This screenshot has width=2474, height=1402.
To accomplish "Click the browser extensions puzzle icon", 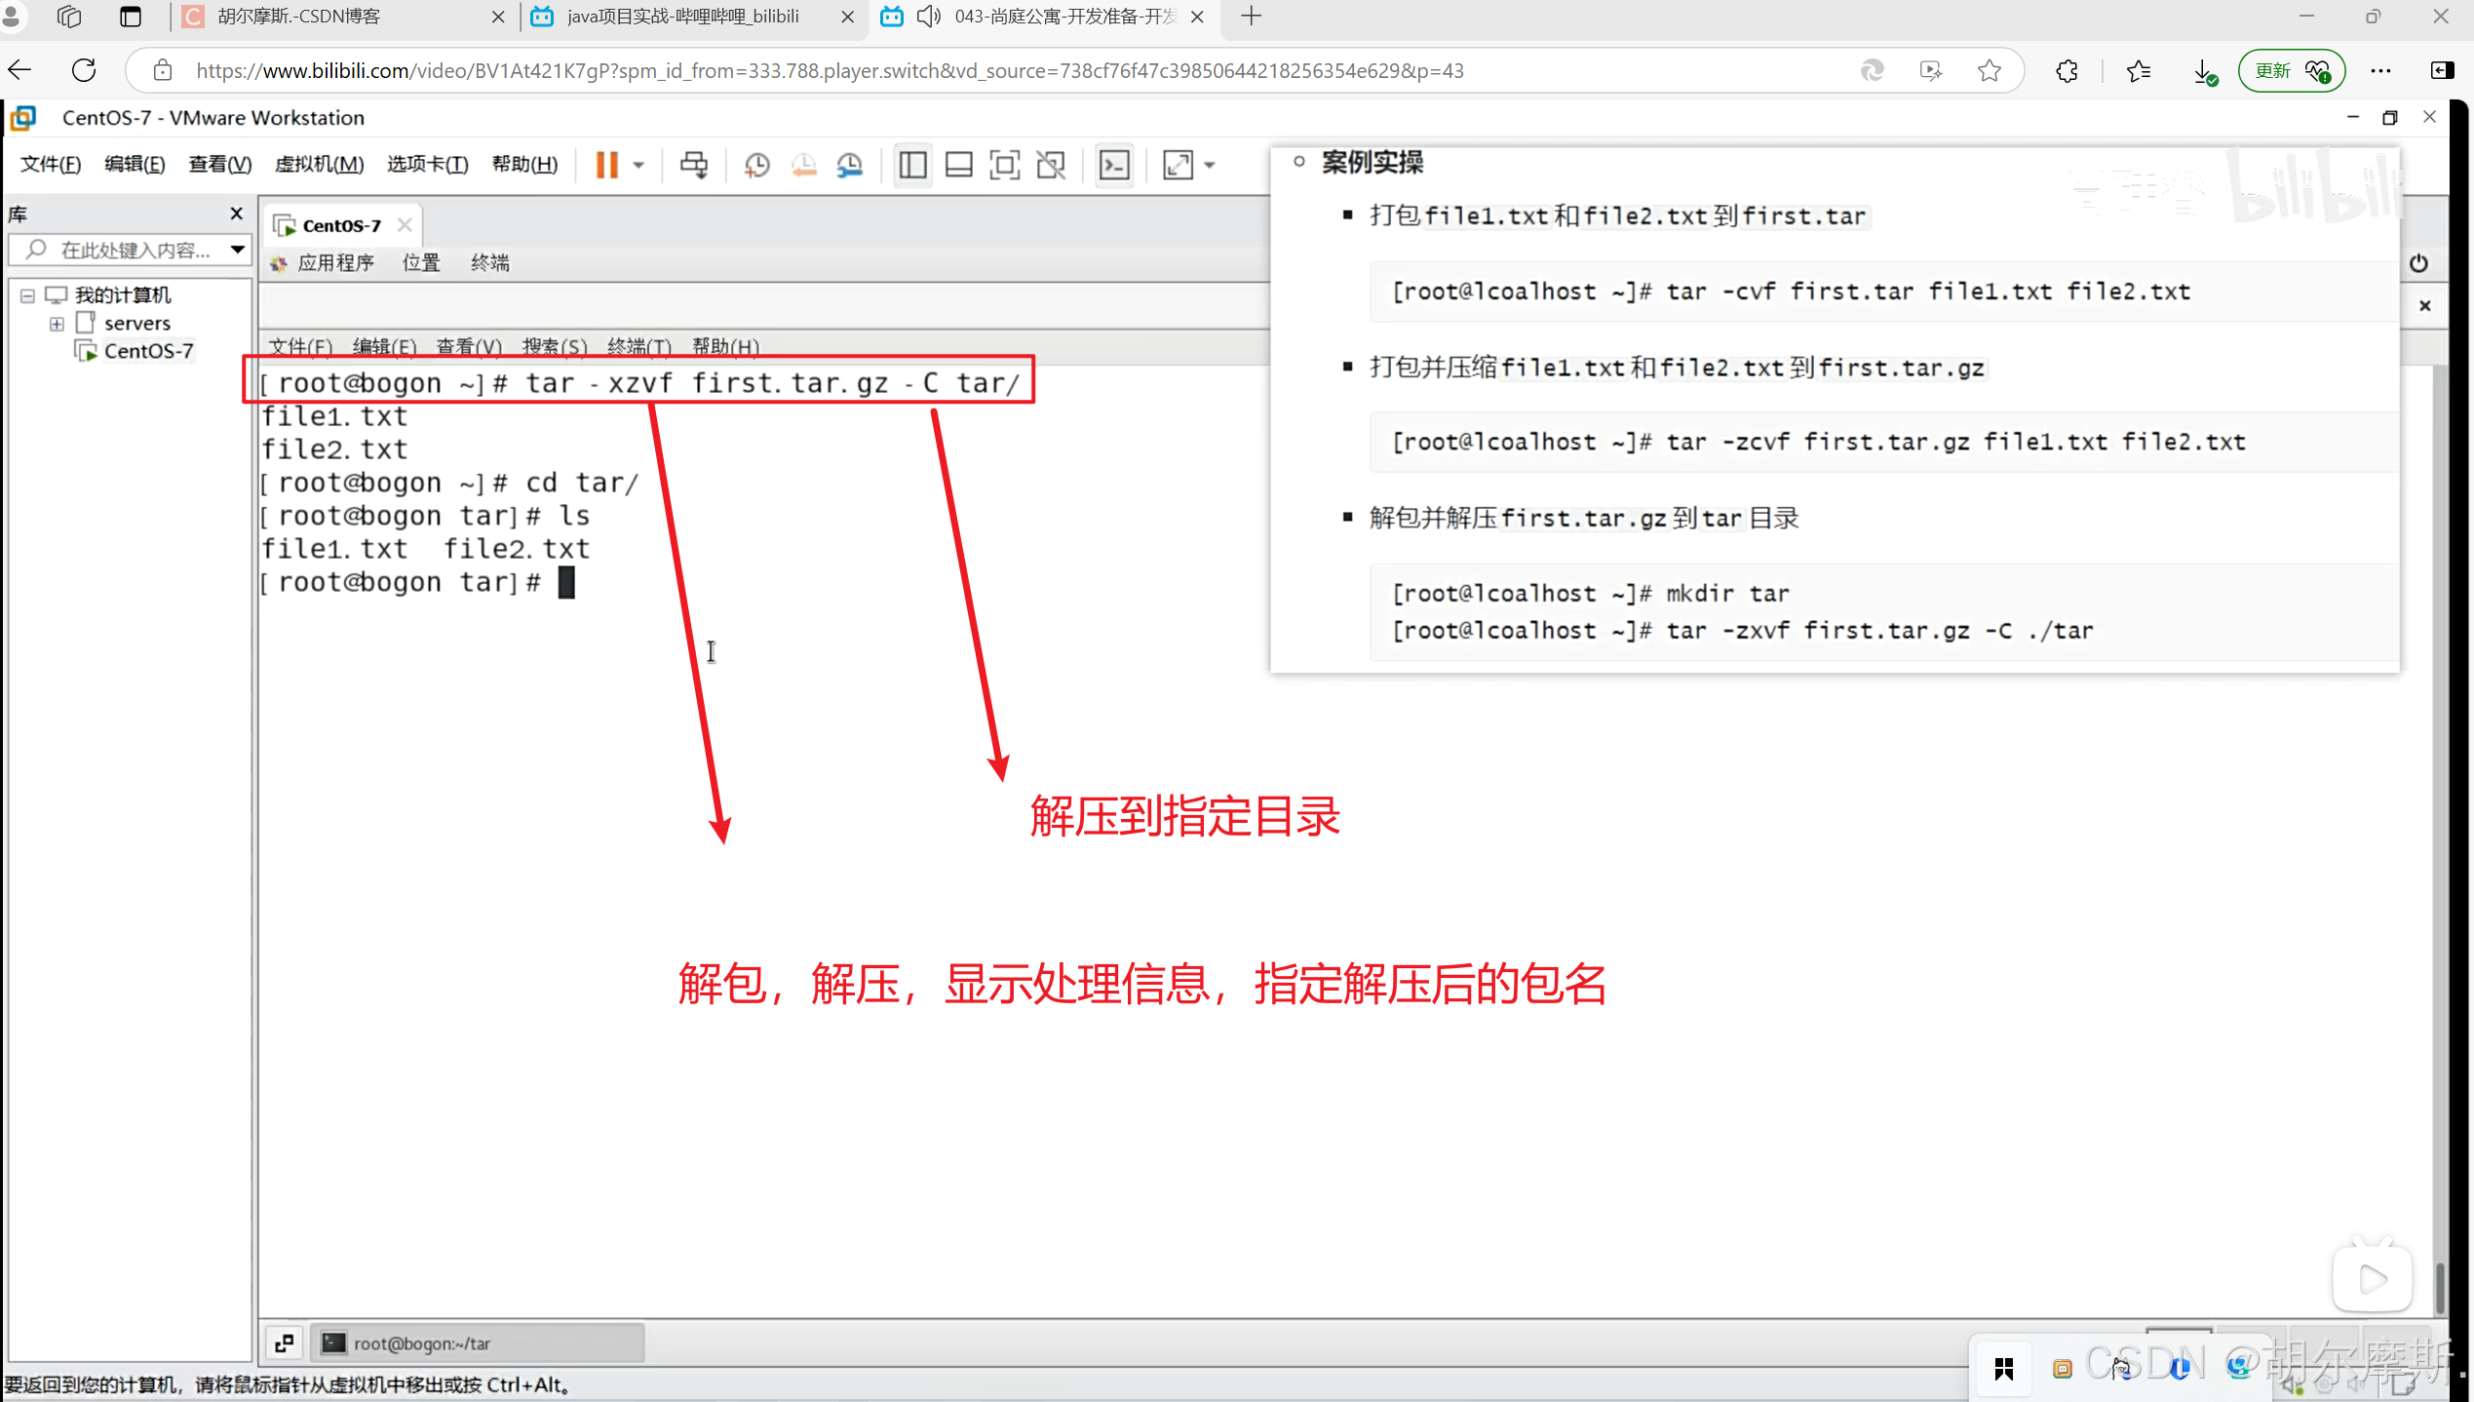I will click(x=2067, y=71).
